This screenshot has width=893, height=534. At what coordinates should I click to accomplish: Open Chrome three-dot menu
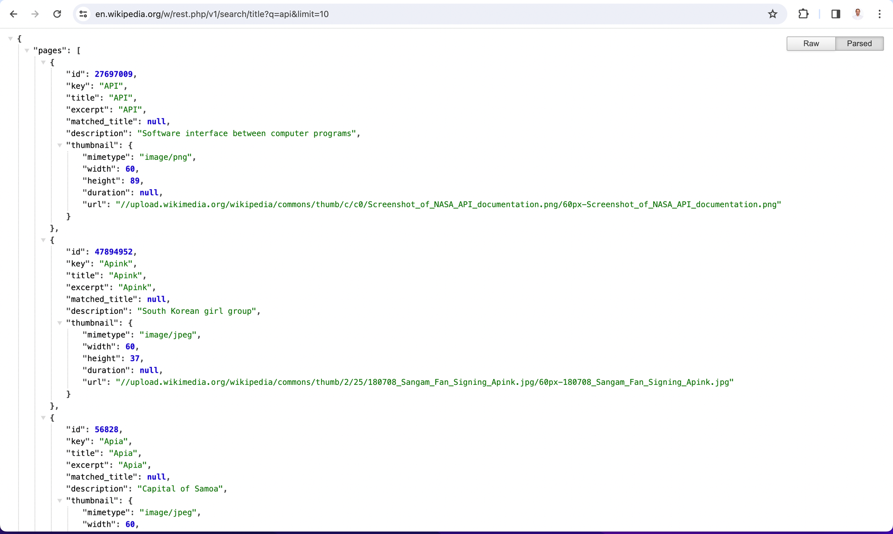(879, 14)
